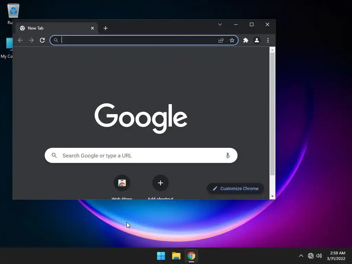This screenshot has width=352, height=264.
Task: Open File Explorer from the taskbar
Action: 176,256
